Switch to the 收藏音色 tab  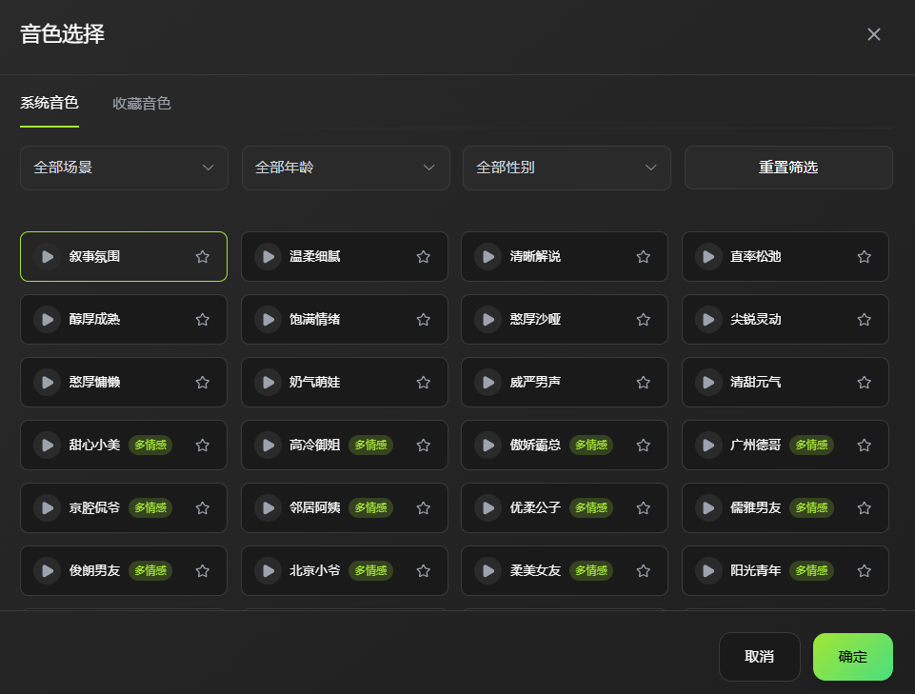pyautogui.click(x=142, y=104)
